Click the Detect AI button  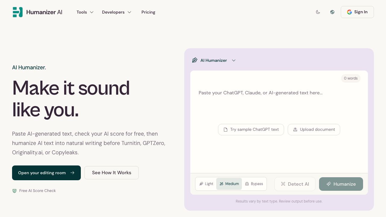click(295, 184)
